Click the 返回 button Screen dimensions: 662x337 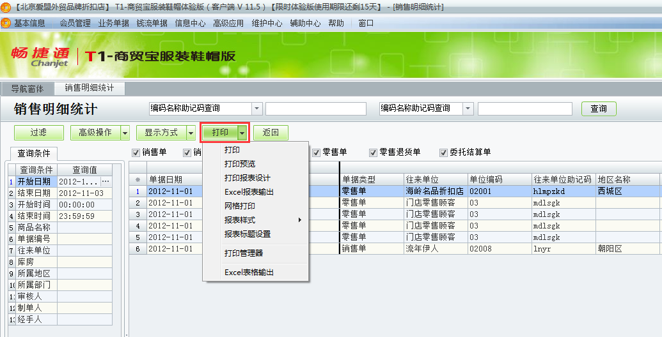click(271, 133)
